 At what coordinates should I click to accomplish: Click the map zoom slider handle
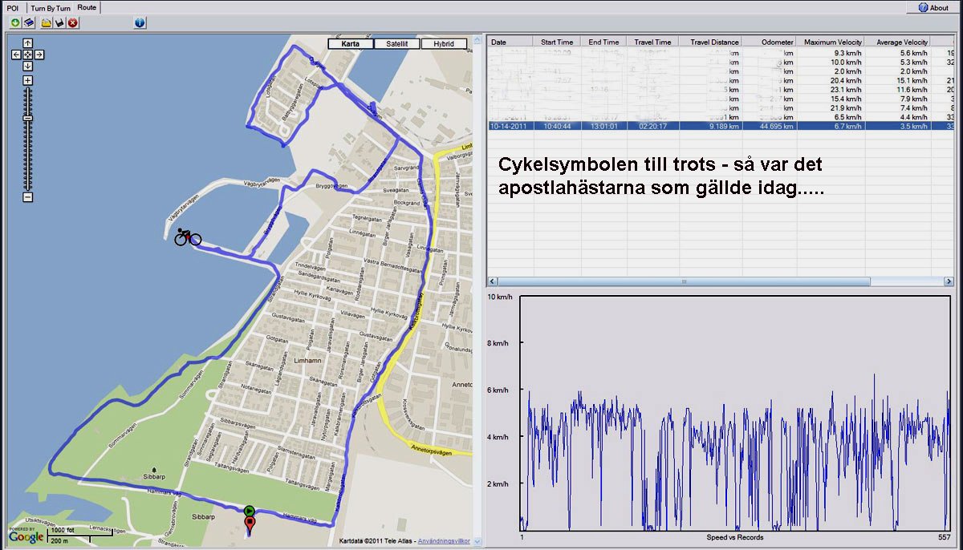(27, 118)
